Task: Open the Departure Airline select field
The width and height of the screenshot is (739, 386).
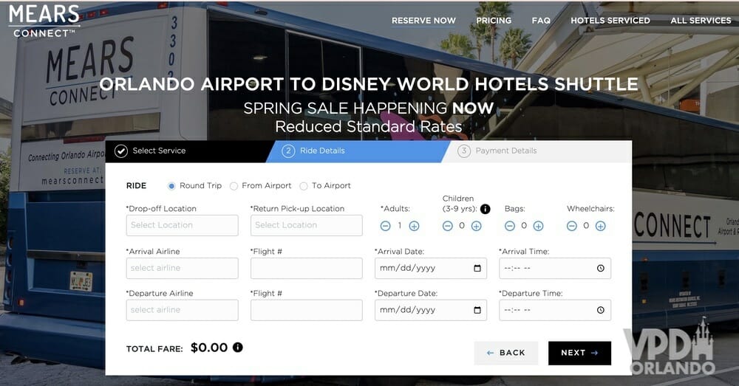Action: coord(183,310)
